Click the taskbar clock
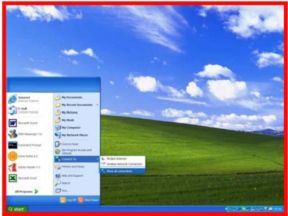 click(x=277, y=209)
